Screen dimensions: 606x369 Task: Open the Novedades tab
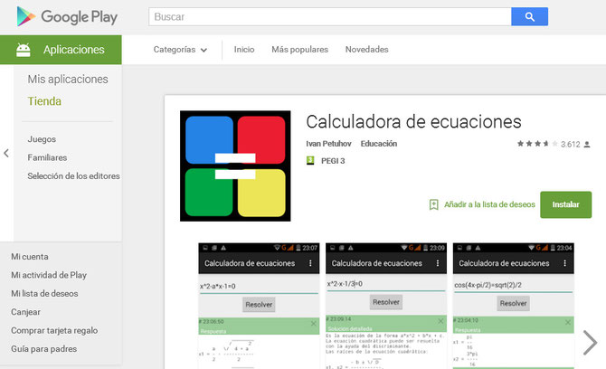pos(367,50)
